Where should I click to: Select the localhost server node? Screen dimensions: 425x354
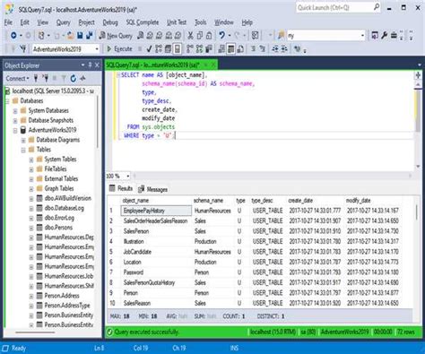53,91
